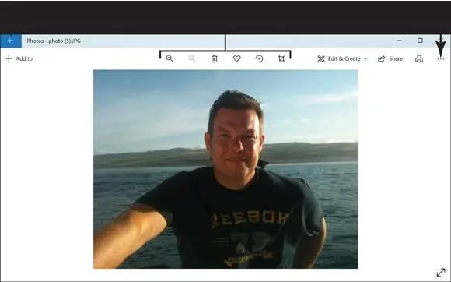
Task: Click the Share label
Action: click(396, 58)
